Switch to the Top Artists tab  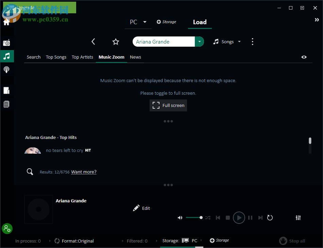(82, 57)
